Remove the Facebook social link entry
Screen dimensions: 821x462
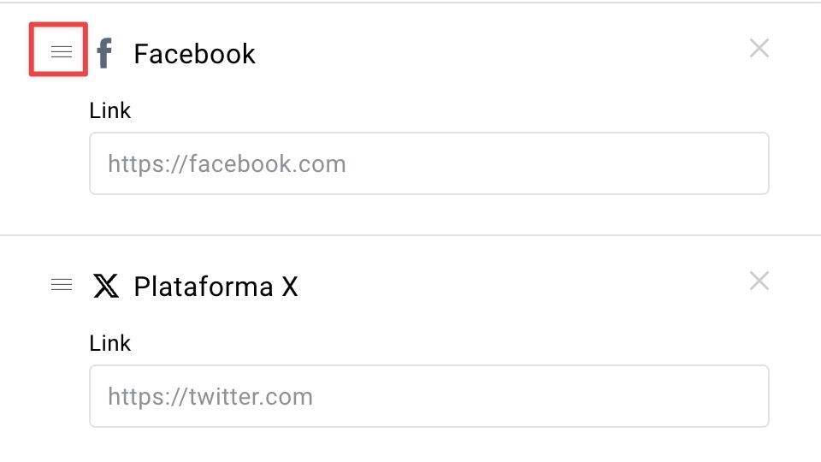tap(759, 48)
